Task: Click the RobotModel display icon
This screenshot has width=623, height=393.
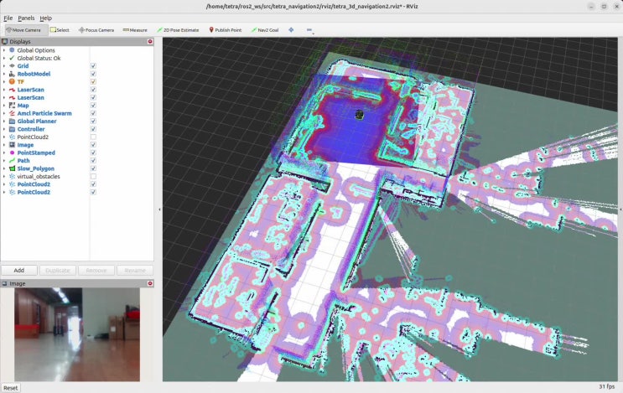Action: click(x=12, y=74)
